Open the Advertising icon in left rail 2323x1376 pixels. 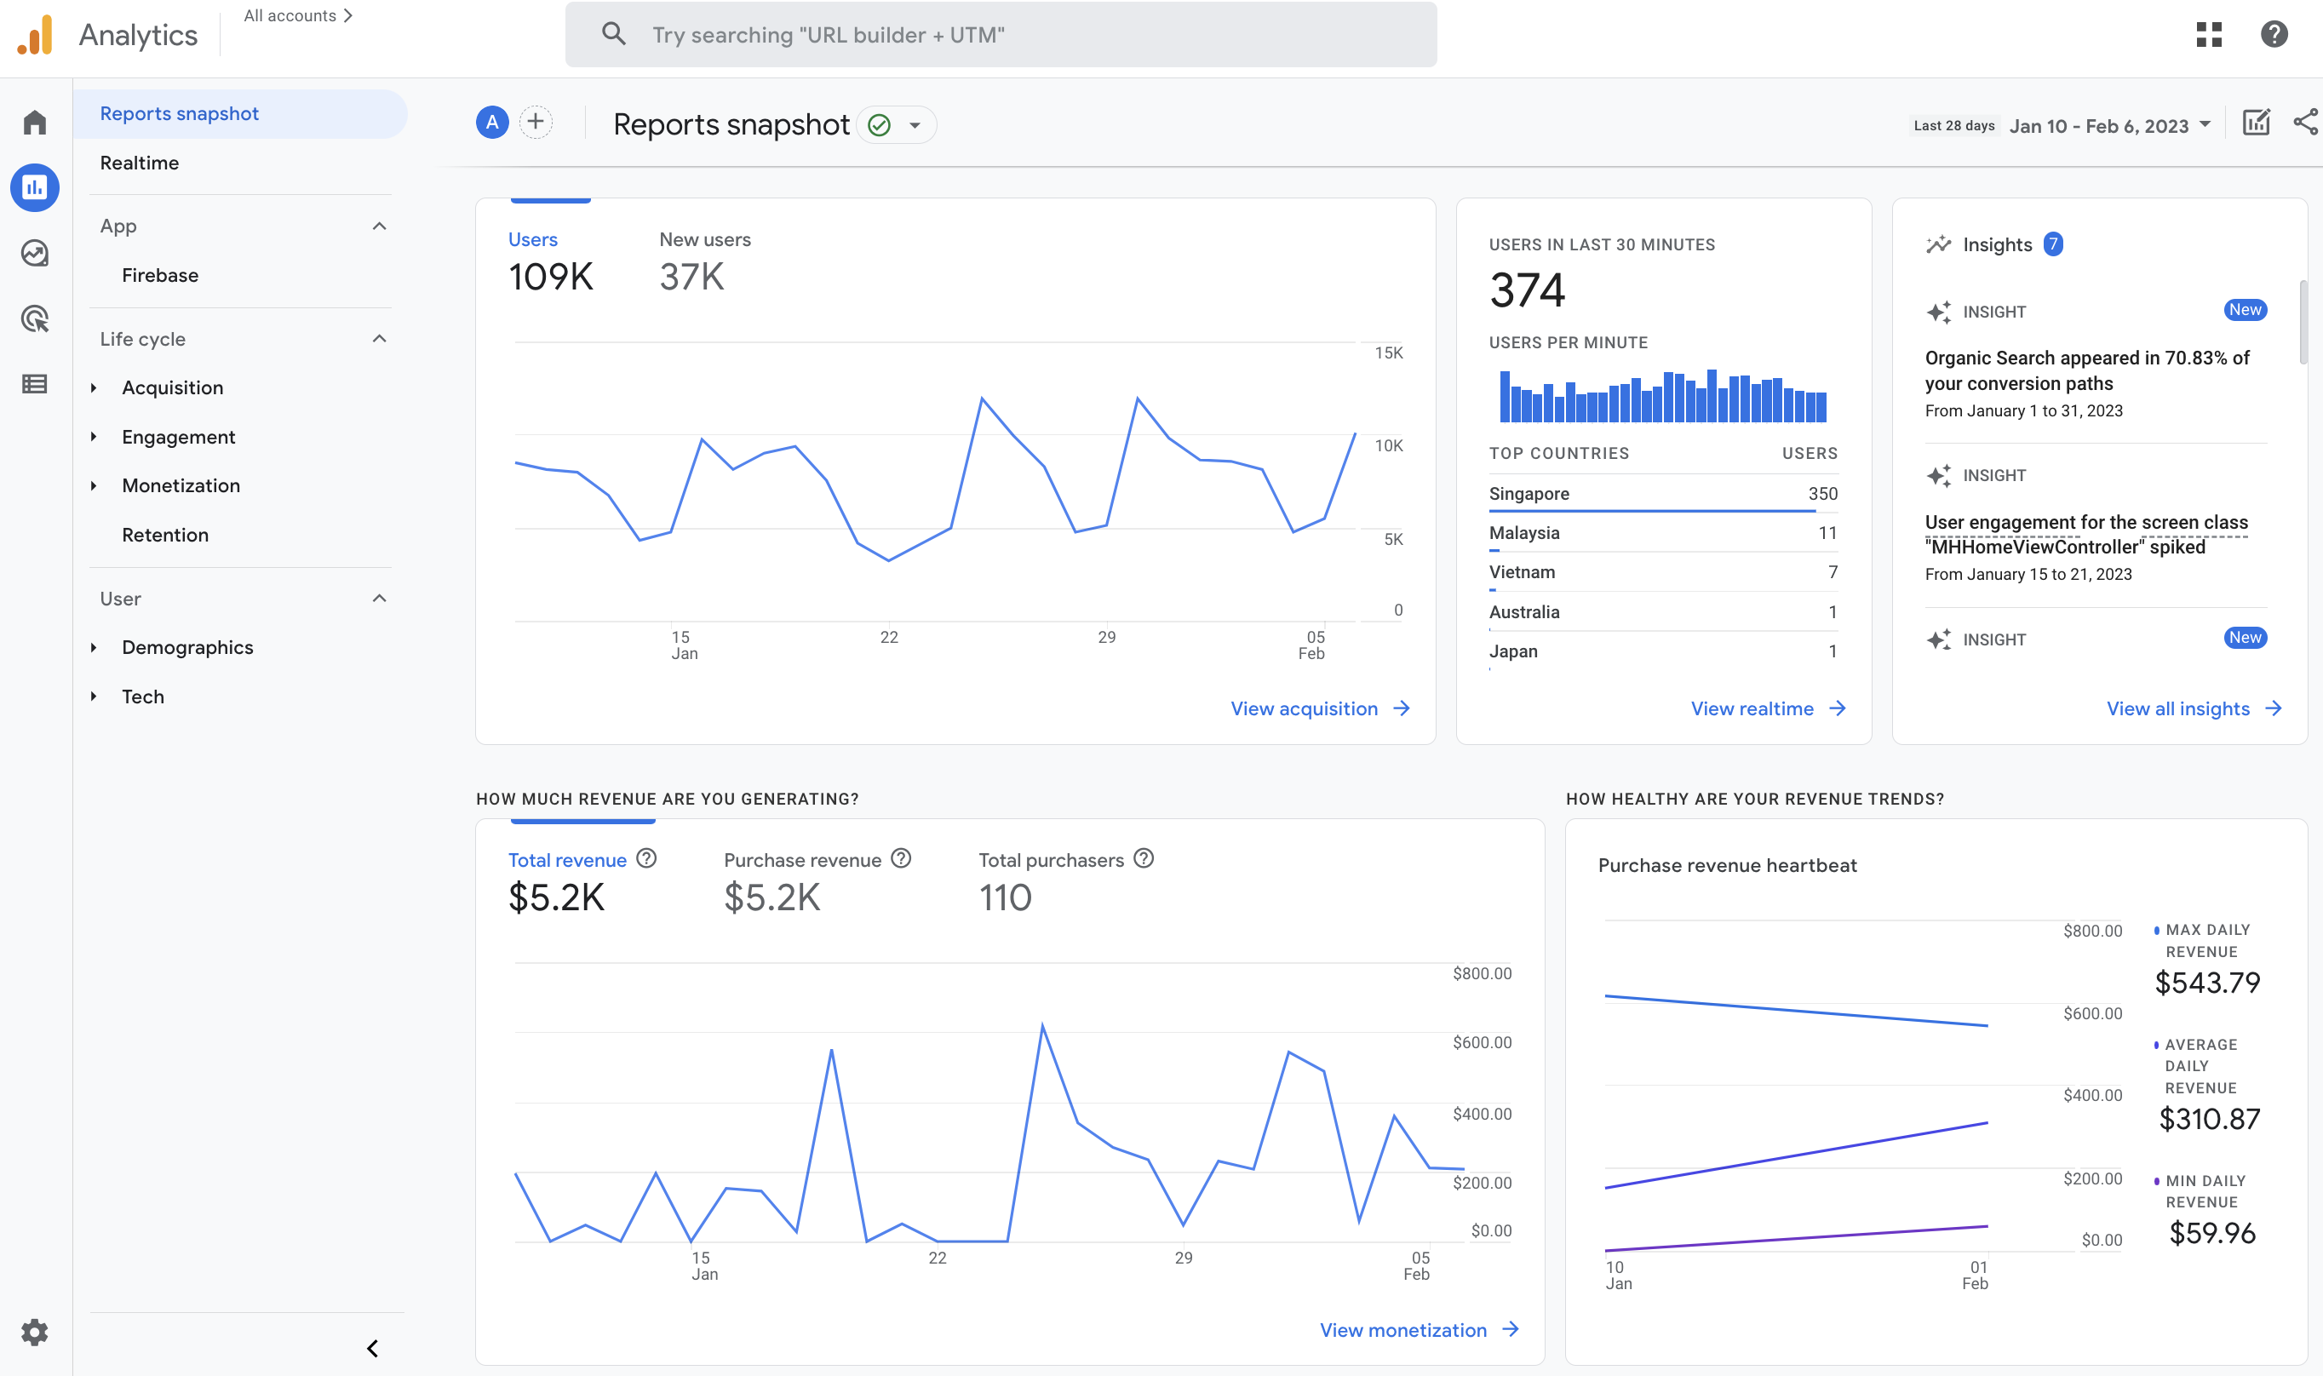[34, 318]
